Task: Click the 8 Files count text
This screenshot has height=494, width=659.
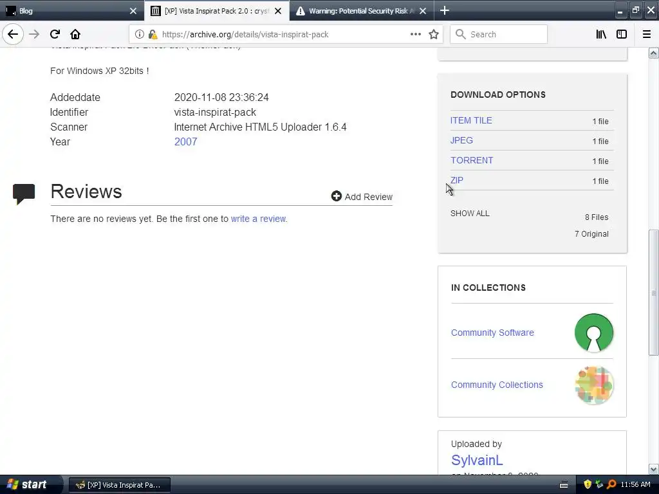Action: 597,217
